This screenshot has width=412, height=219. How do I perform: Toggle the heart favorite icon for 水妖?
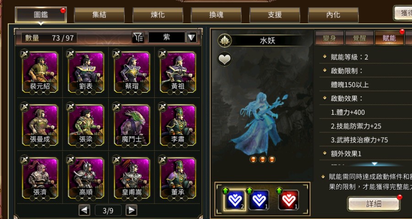coord(224,59)
